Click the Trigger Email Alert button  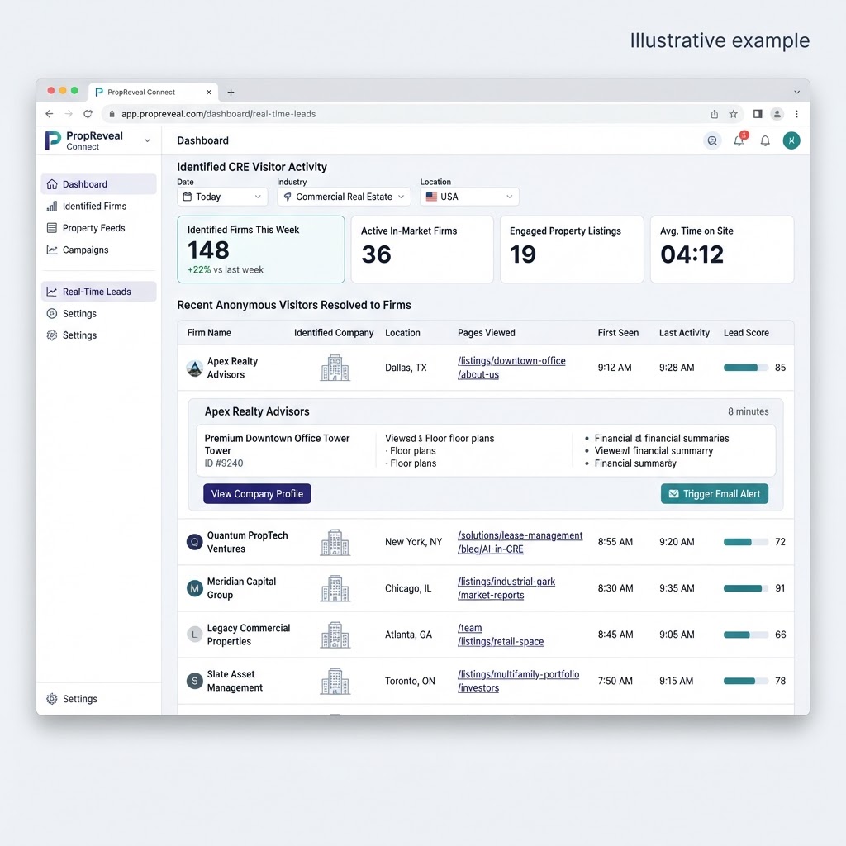[x=715, y=494]
